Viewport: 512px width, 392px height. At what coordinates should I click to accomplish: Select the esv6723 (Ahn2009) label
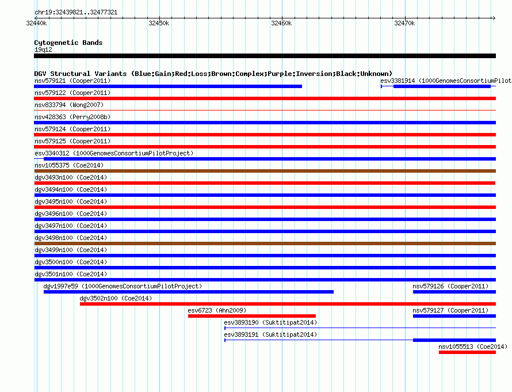point(217,310)
